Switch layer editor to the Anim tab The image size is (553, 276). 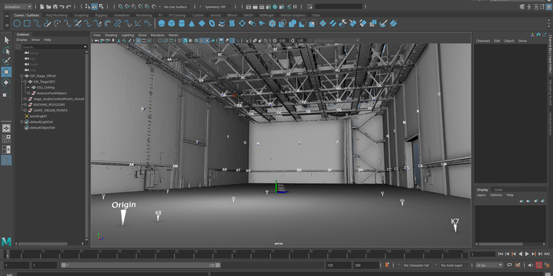point(498,190)
